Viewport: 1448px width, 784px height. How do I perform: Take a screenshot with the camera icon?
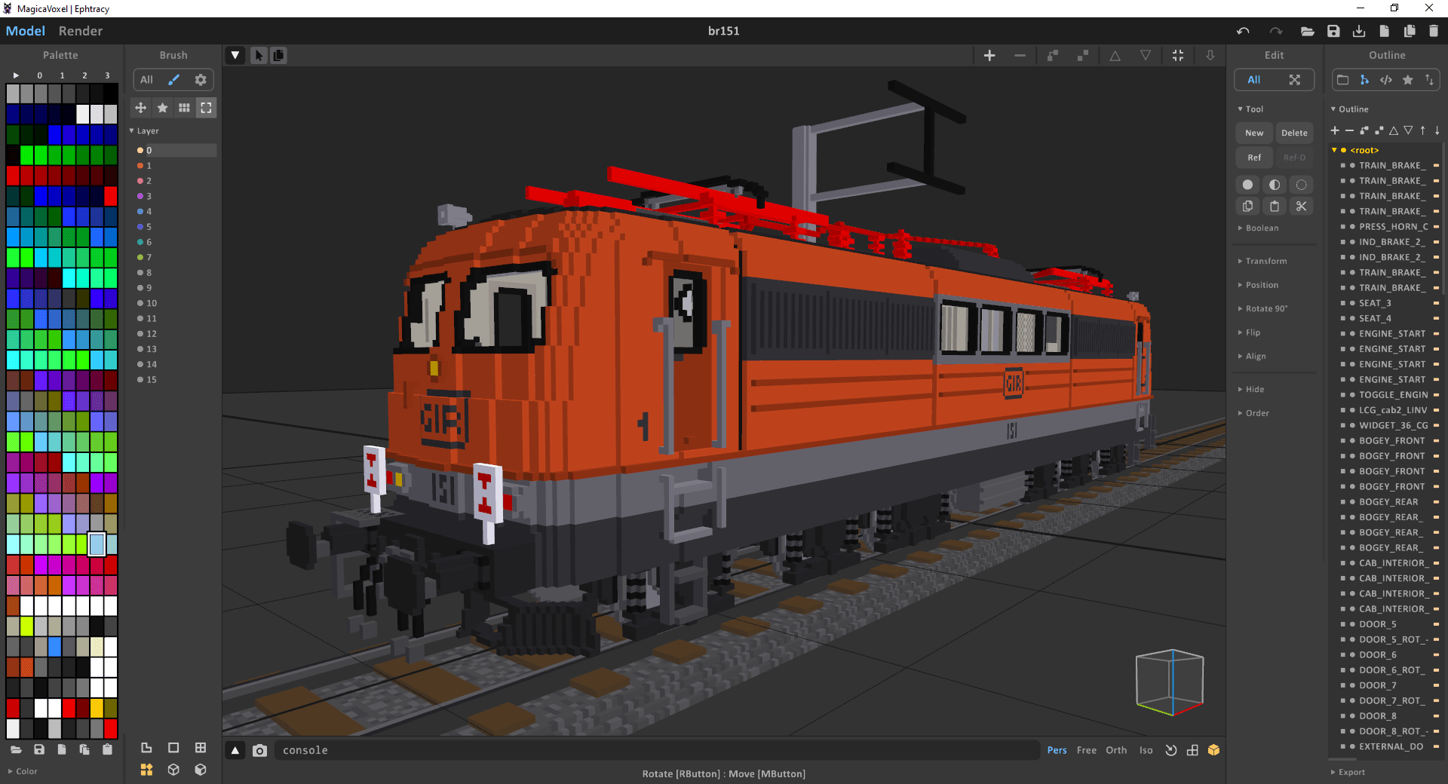click(259, 750)
